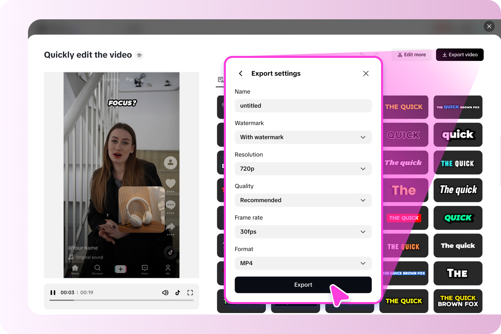Expand the Frame rate dropdown showing 30fps
501x334 pixels.
click(x=303, y=232)
